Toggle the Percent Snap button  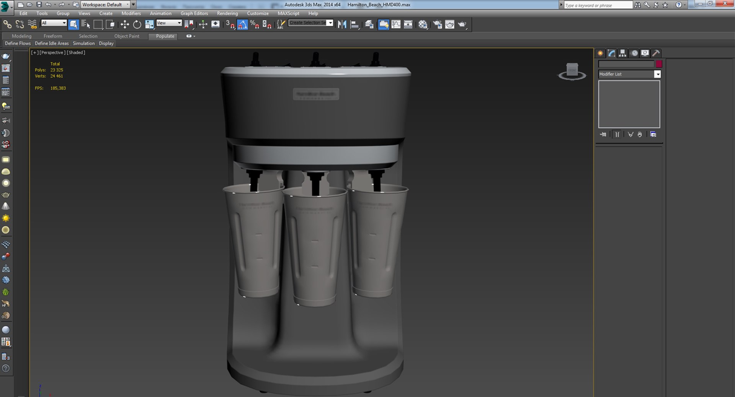[x=255, y=24]
